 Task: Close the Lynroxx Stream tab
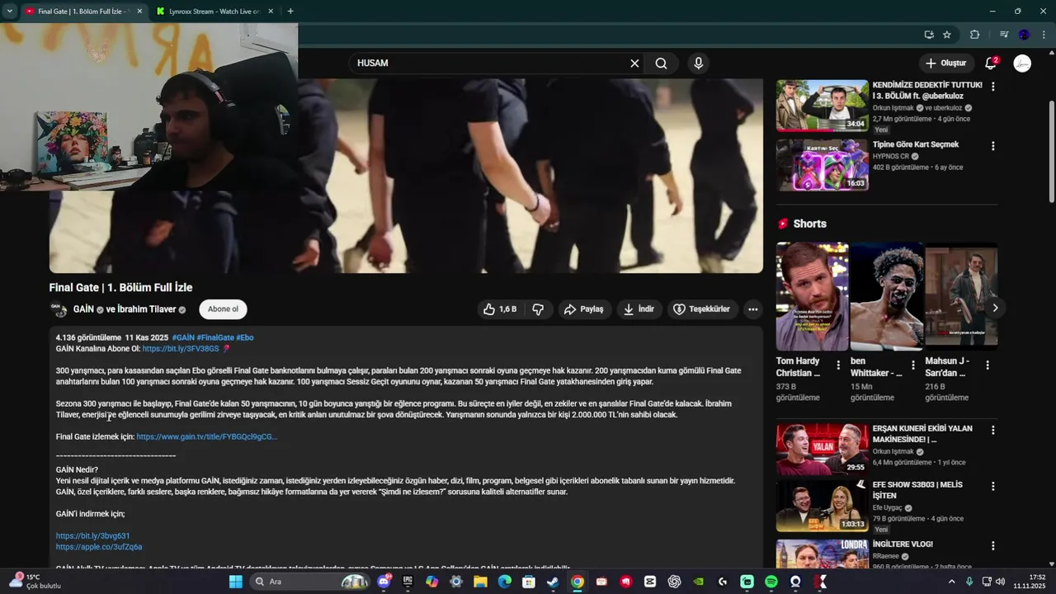point(272,12)
